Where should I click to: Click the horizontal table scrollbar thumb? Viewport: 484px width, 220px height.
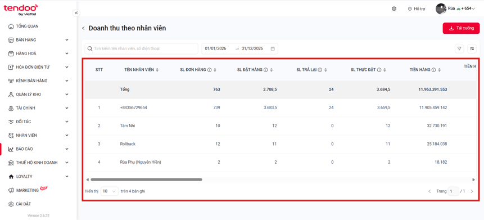[146, 179]
